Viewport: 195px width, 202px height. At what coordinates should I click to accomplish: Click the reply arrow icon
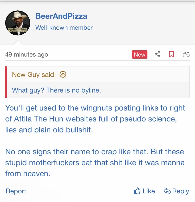pyautogui.click(x=167, y=191)
